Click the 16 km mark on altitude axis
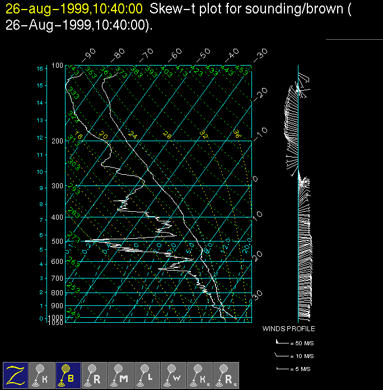This screenshot has height=390, width=383. 40,68
